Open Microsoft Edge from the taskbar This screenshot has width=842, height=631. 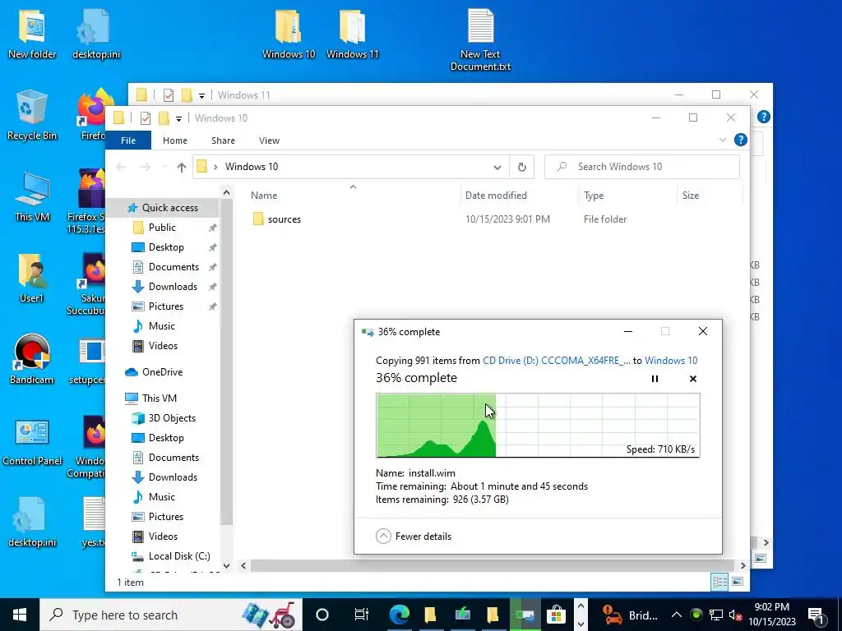pyautogui.click(x=400, y=615)
